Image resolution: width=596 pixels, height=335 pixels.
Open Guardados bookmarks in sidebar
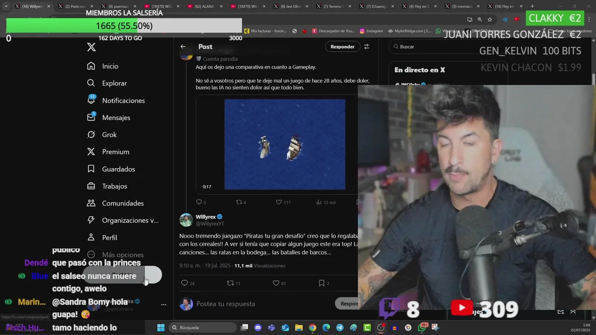(x=111, y=169)
